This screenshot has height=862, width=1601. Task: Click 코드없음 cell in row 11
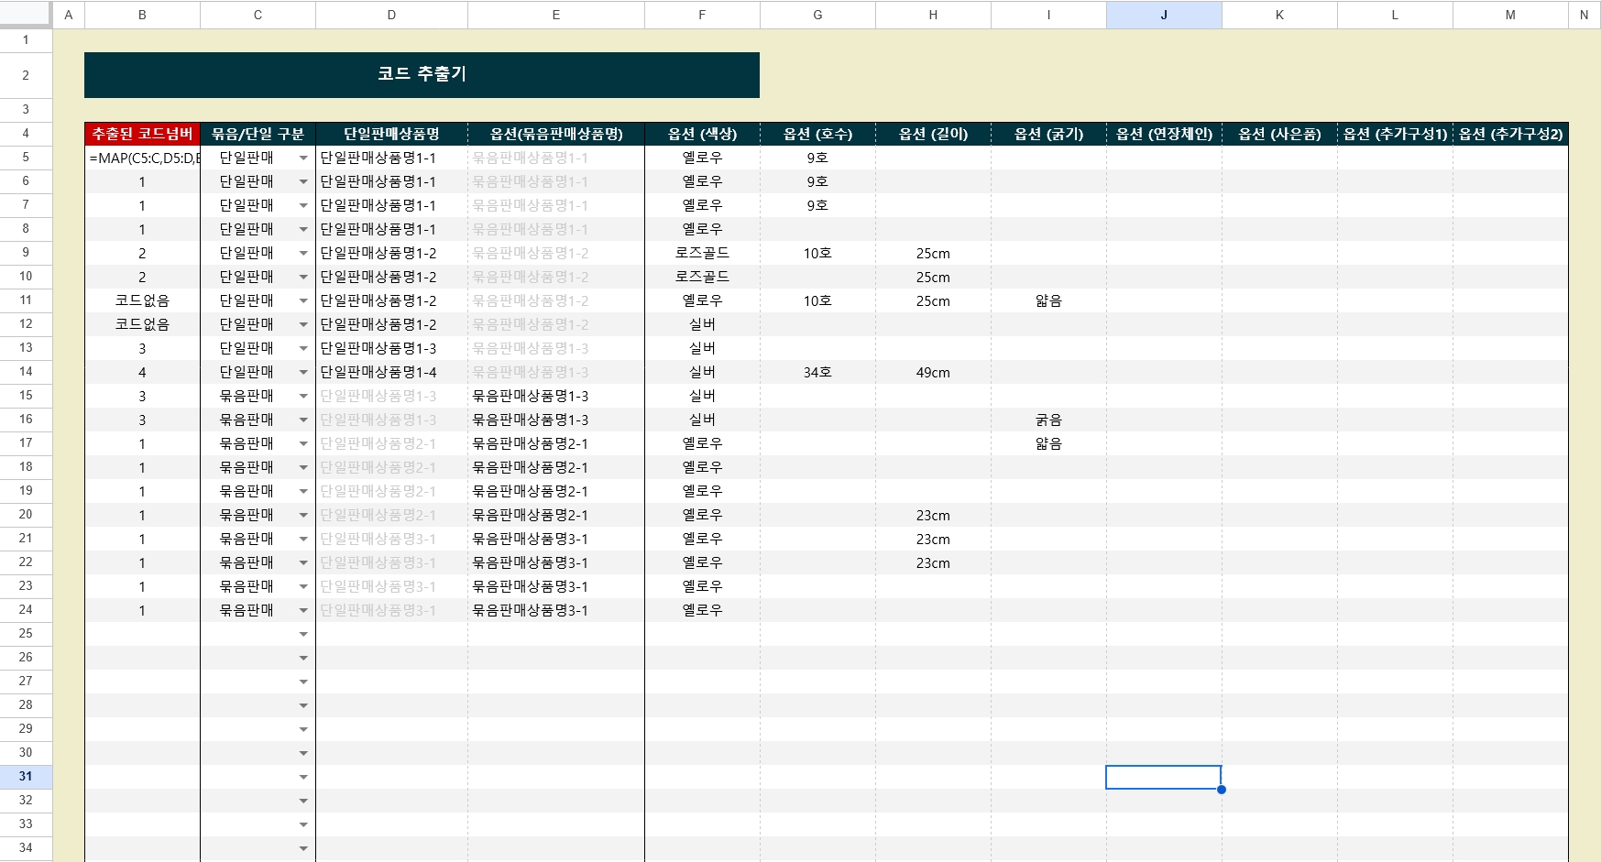click(142, 300)
